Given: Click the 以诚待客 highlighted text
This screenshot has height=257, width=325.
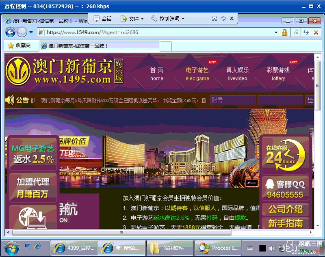Looking at the screenshot, I should pyautogui.click(x=176, y=208).
